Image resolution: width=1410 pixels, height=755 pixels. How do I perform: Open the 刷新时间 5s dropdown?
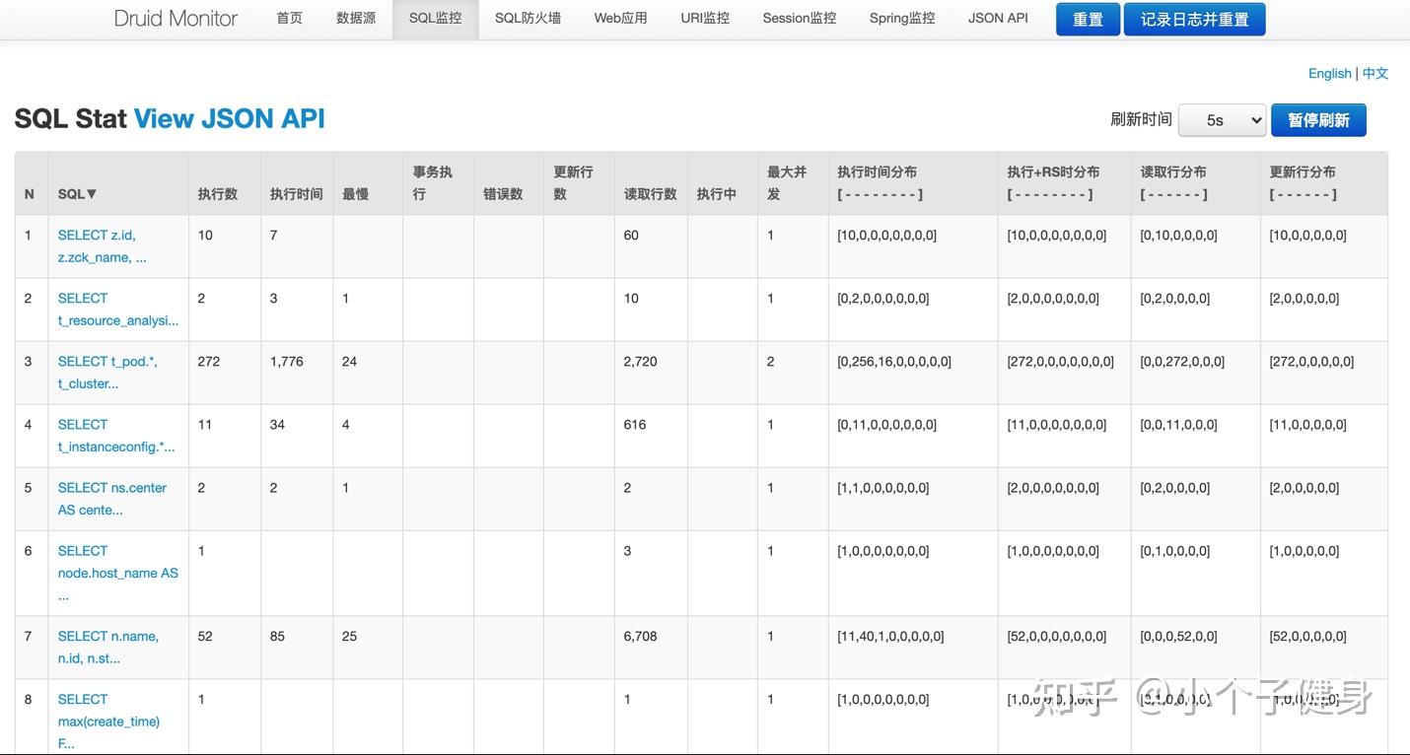1222,119
